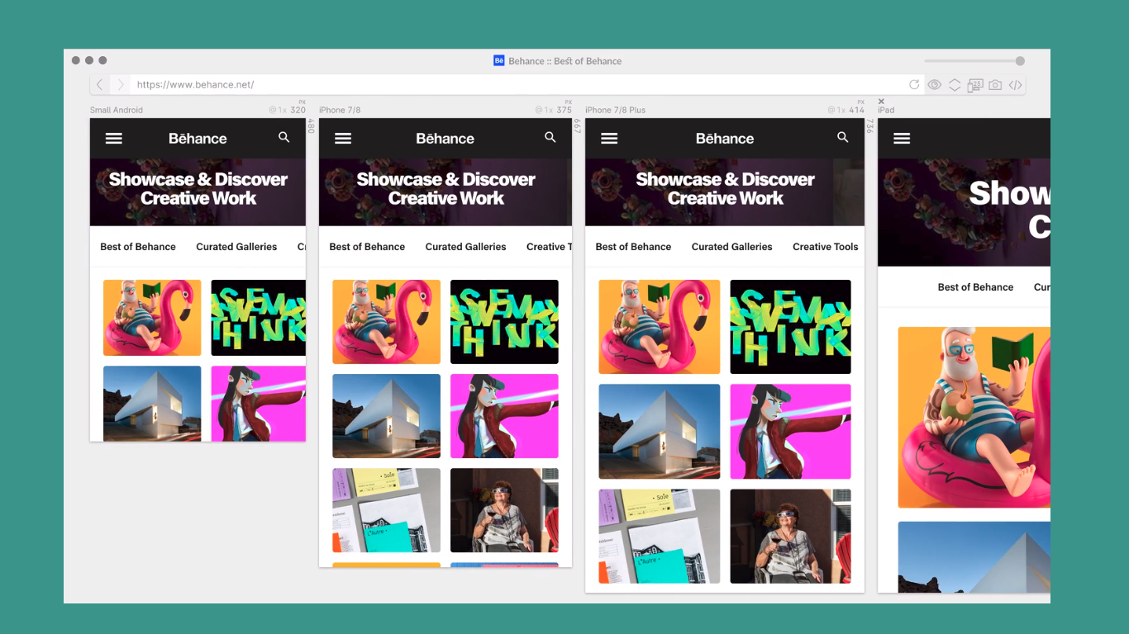Click the Behance favicon in the title bar
The image size is (1129, 634).
[x=499, y=60]
